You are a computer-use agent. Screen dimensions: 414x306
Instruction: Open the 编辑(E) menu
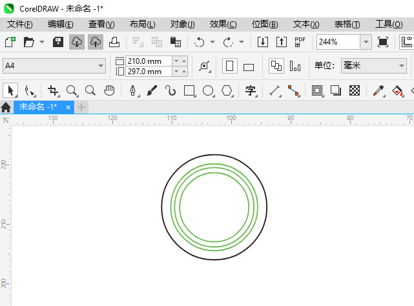pos(61,25)
